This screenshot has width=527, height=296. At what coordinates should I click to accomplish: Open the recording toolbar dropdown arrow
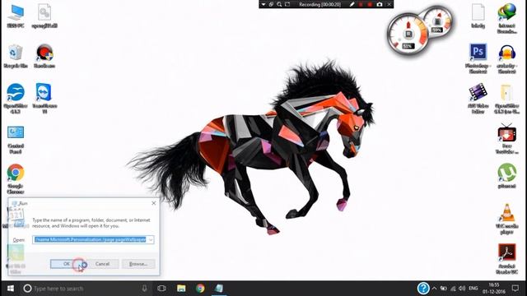(263, 4)
